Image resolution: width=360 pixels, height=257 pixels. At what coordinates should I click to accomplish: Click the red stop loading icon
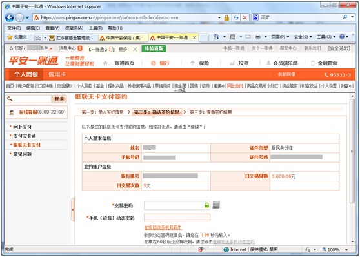coord(245,17)
